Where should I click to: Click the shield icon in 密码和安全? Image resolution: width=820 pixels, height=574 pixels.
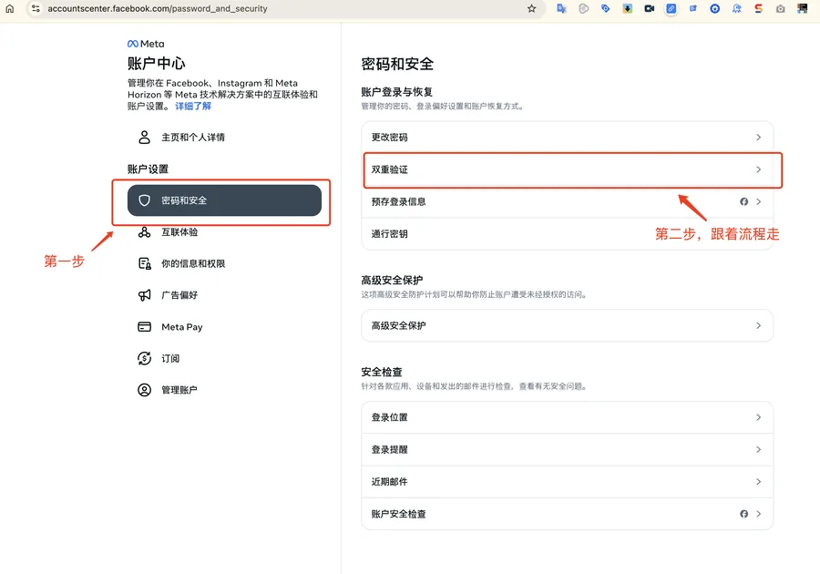pos(144,200)
